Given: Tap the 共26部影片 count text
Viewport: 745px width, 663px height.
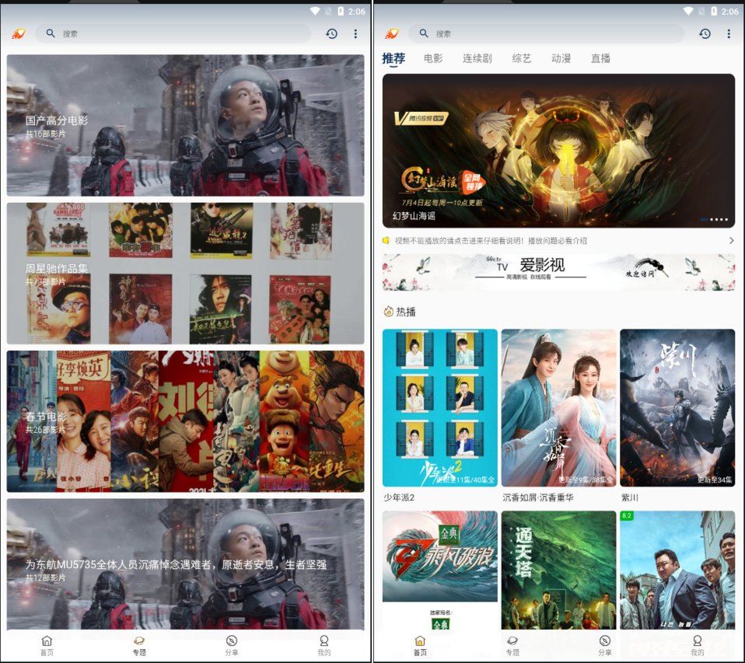Looking at the screenshot, I should point(46,429).
